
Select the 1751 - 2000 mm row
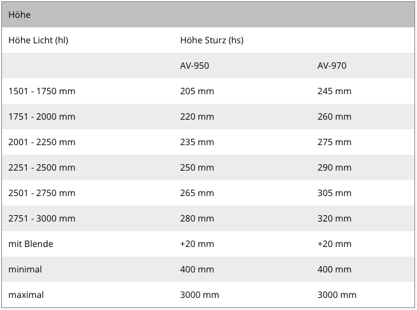click(x=208, y=116)
